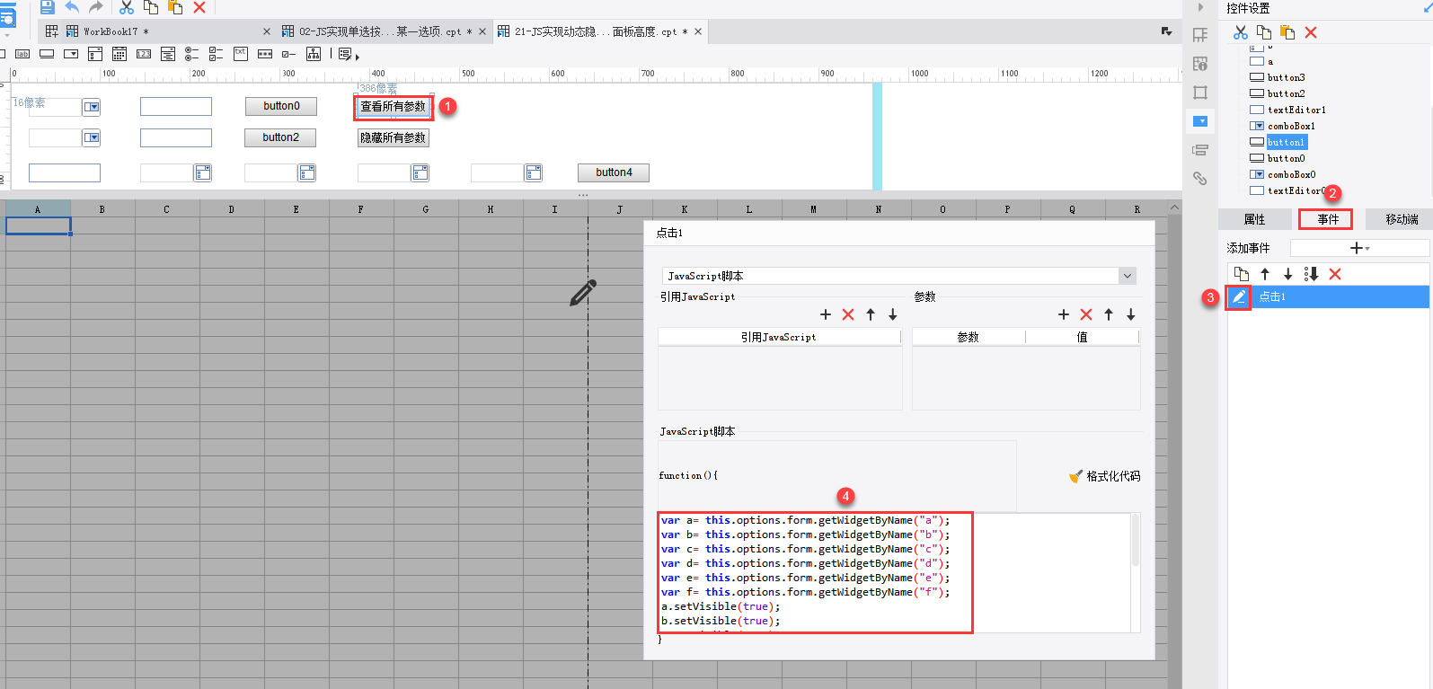Select the tree view widget tool
Screen dimensions: 1433x689
(x=314, y=54)
